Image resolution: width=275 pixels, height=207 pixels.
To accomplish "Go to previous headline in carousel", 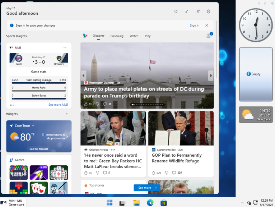I will click(84, 75).
